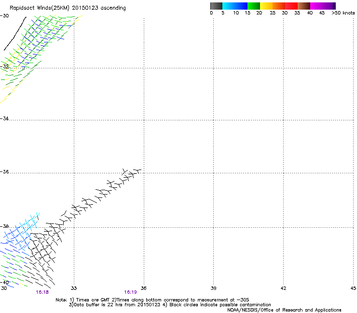This screenshot has height=313, width=357.
Task: Click the latitude label '-32'
Action: coord(4,66)
